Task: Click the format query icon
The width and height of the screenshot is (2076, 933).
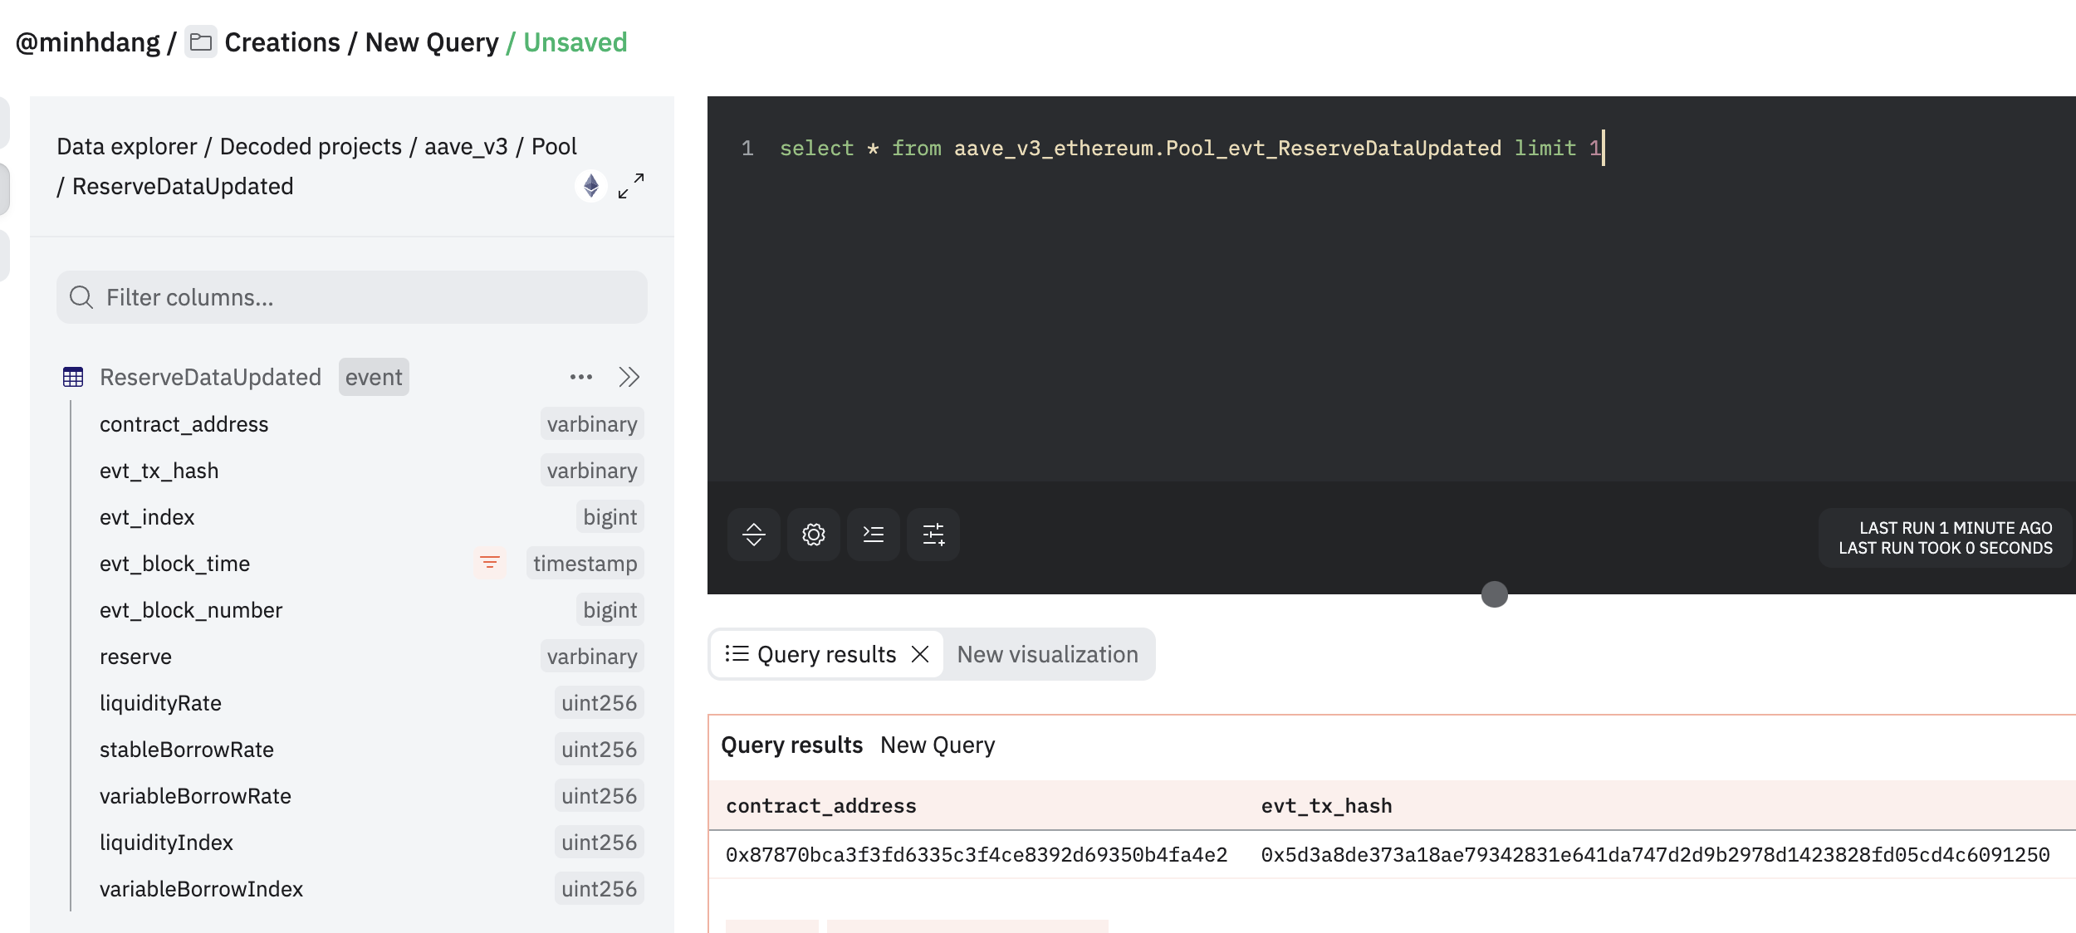Action: tap(874, 535)
